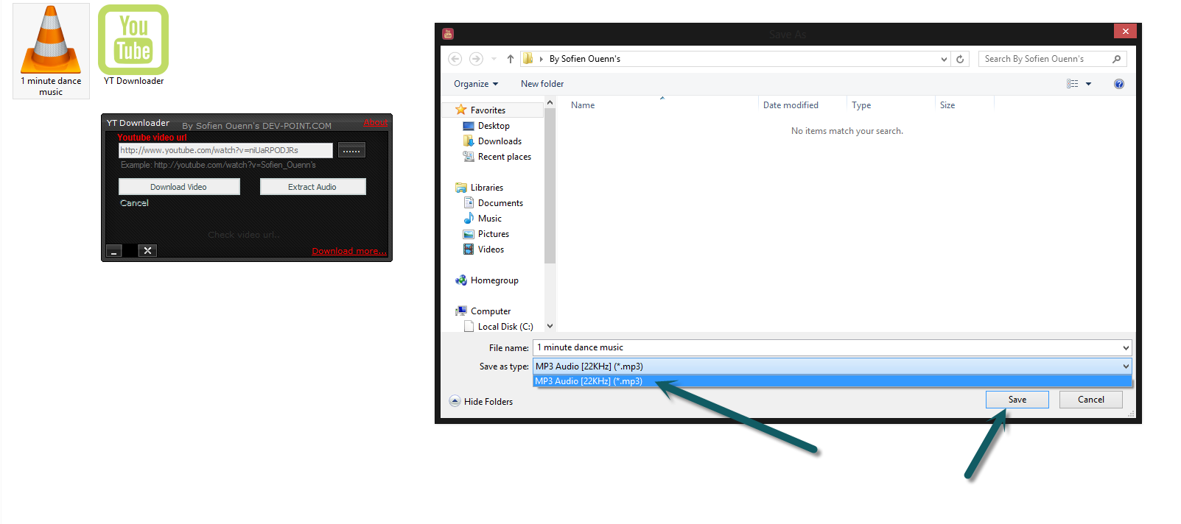Select Desktop in the navigation pane
The width and height of the screenshot is (1181, 524).
click(x=494, y=126)
